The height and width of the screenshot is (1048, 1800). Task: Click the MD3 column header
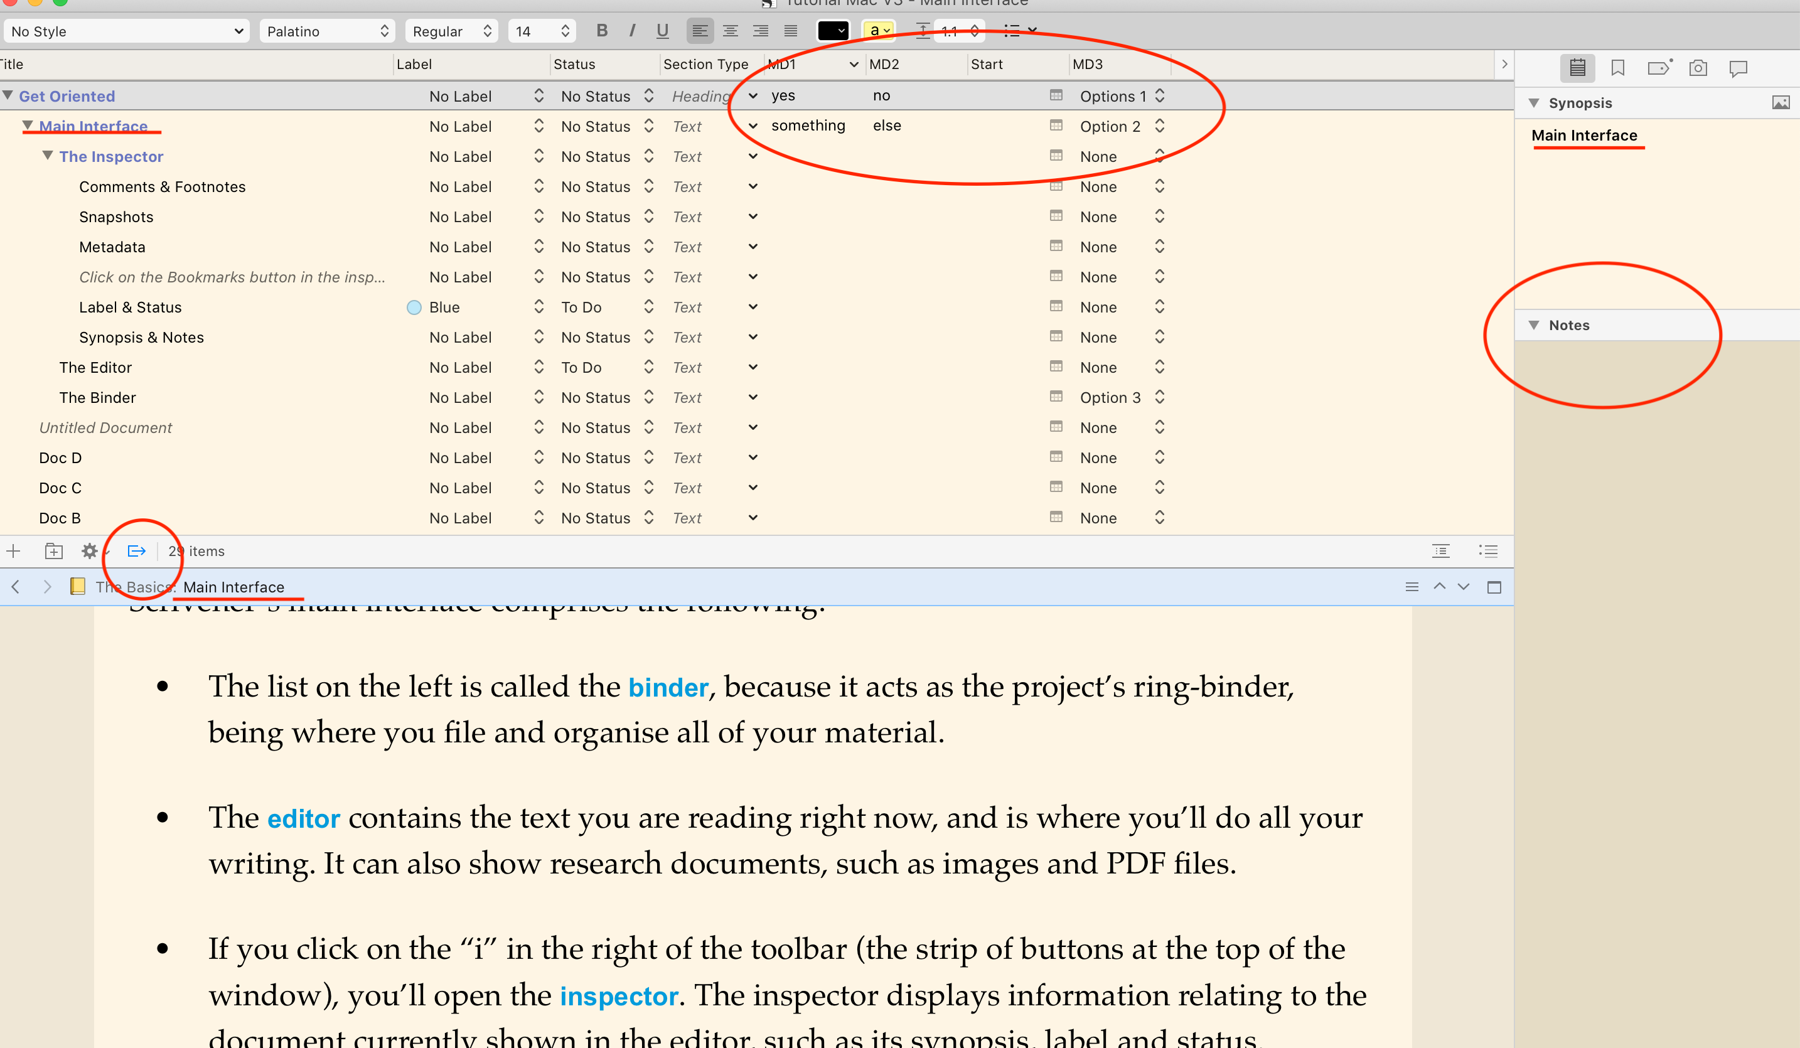1119,64
